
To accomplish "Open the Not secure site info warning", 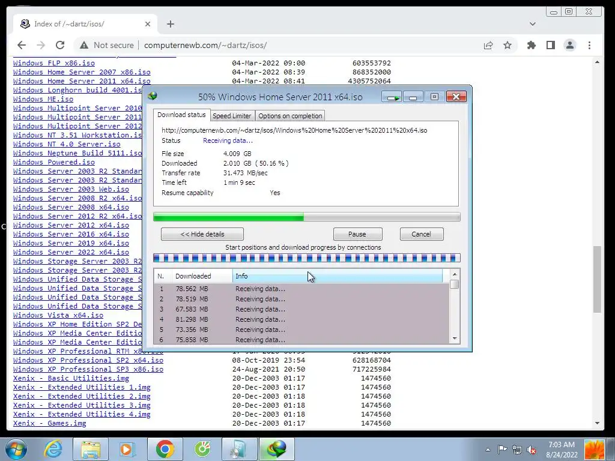I will [107, 45].
